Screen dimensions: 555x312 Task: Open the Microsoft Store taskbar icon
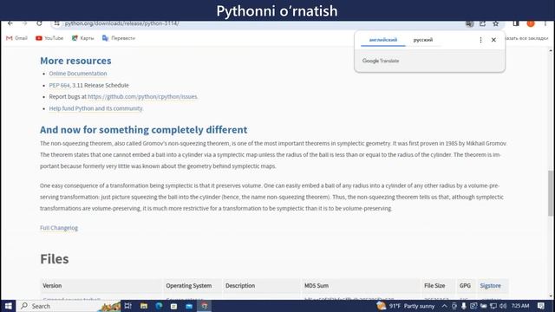pos(173,306)
